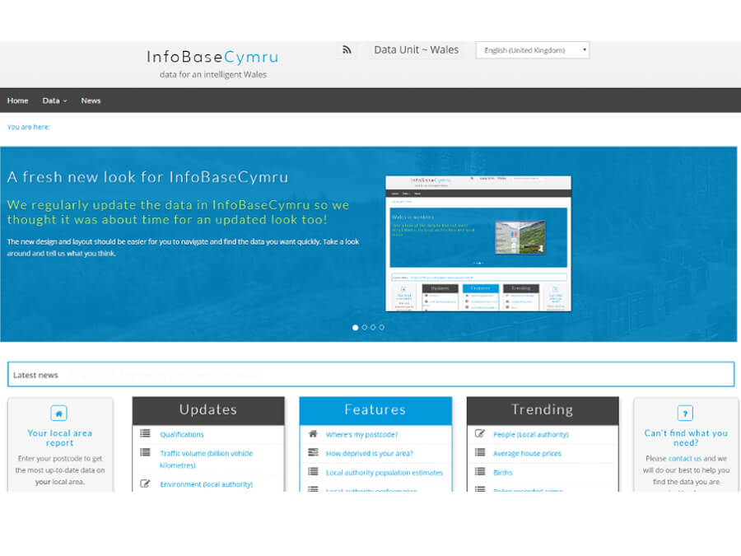Click the edit icon beside Environment (local authority)

(x=145, y=484)
